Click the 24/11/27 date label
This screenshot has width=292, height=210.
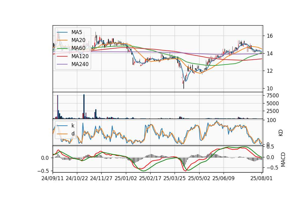[x=101, y=178]
